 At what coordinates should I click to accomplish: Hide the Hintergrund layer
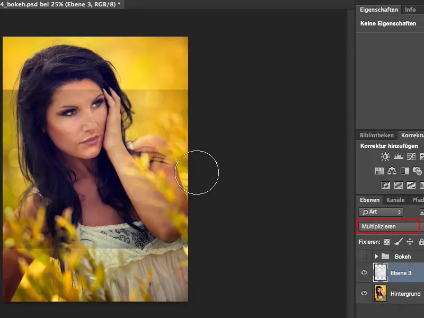(364, 293)
